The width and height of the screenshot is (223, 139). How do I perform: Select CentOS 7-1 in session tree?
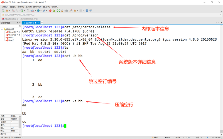pos(13,32)
